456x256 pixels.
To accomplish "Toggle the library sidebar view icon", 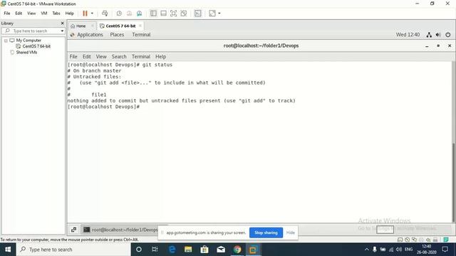I will pos(153,14).
